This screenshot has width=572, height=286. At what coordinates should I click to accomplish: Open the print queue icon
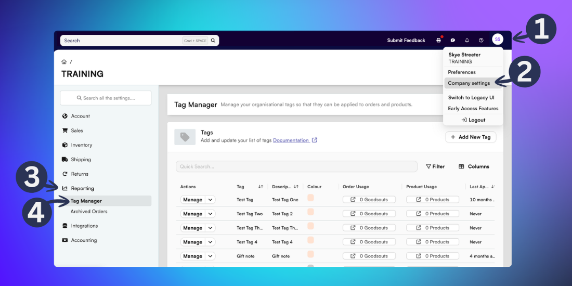click(438, 41)
